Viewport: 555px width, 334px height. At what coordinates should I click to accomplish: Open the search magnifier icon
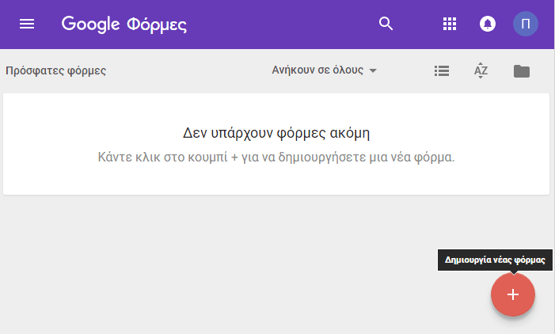coord(386,24)
